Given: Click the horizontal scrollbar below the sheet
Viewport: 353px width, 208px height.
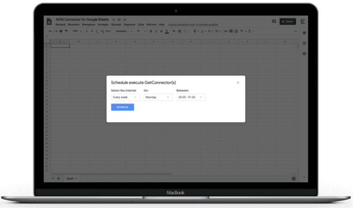Looking at the screenshot, I should (x=111, y=174).
